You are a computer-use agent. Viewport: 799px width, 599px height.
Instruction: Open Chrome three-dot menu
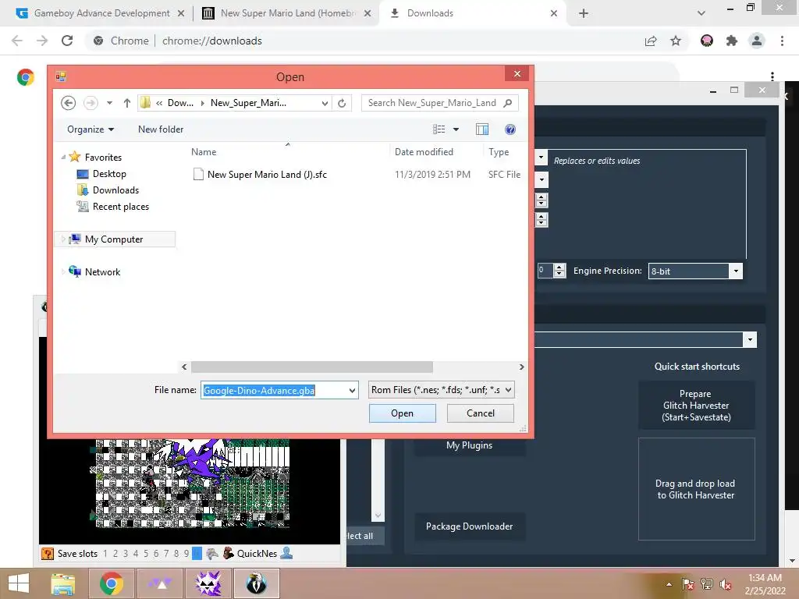(782, 41)
